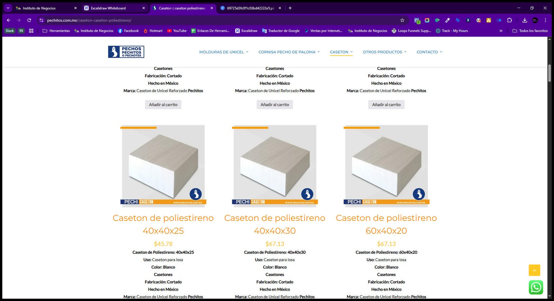
Task: Open the YouTube bookmark
Action: (177, 31)
